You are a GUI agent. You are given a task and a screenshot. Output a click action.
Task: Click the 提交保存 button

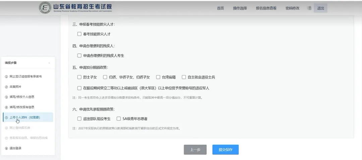pyautogui.click(x=226, y=150)
